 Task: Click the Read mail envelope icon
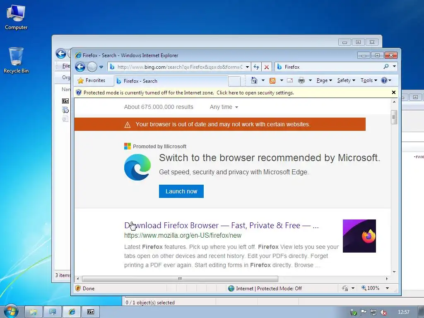click(290, 80)
